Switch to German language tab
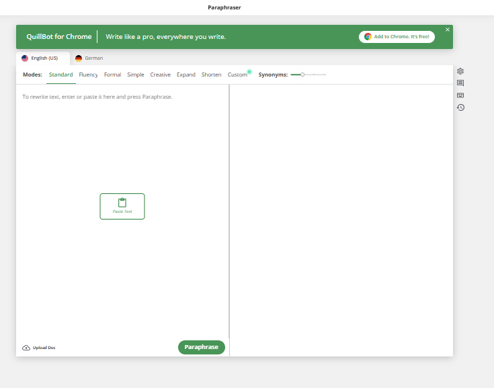Image resolution: width=494 pixels, height=388 pixels. pos(89,58)
